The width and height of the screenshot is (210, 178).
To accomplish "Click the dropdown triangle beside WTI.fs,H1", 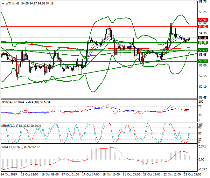I will [3, 3].
